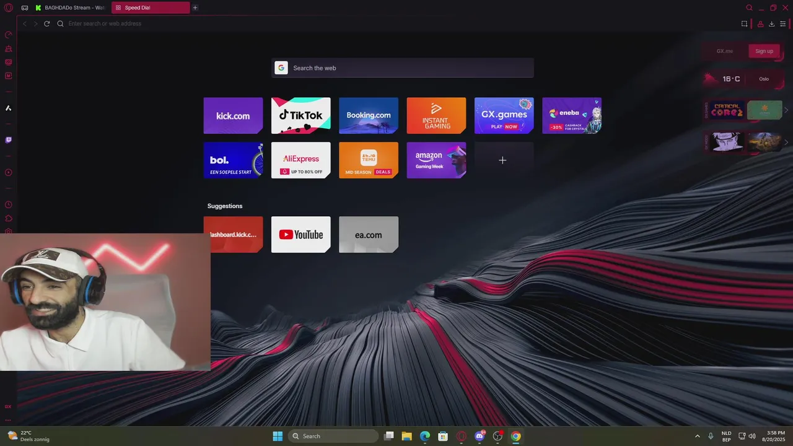Viewport: 793px width, 446px height.
Task: Go back using the back arrow
Action: [x=25, y=24]
